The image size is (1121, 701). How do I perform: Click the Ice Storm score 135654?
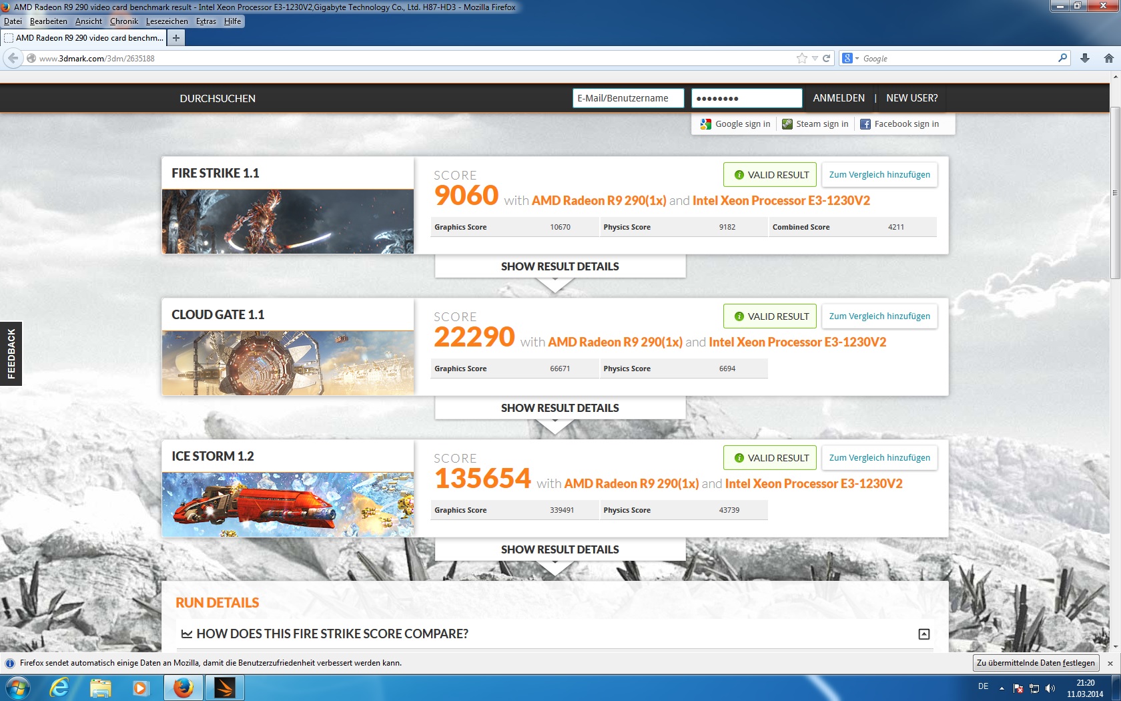tap(482, 479)
